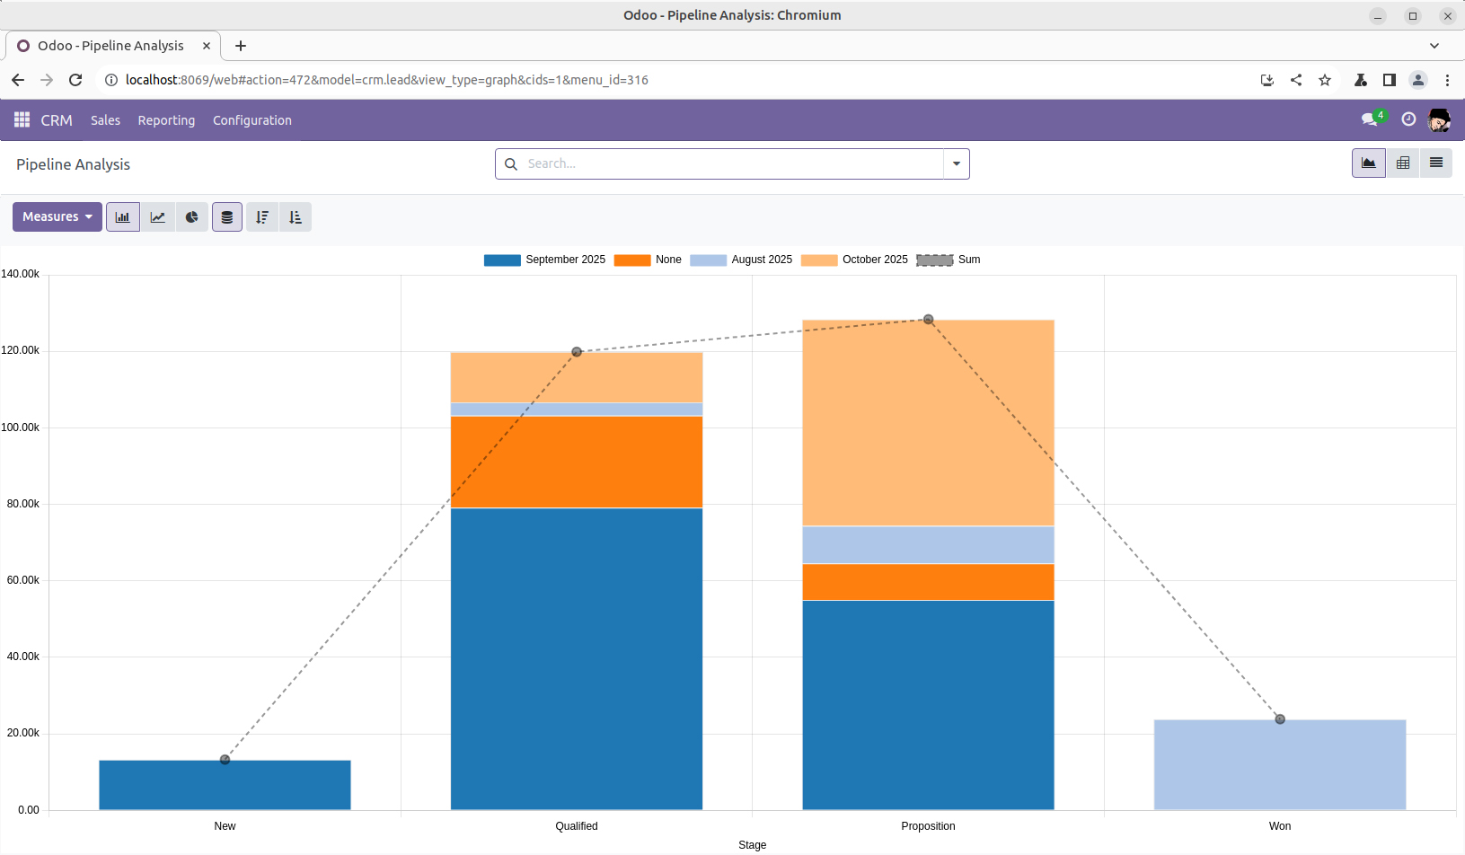
Task: Switch to pivot table view
Action: [1402, 163]
